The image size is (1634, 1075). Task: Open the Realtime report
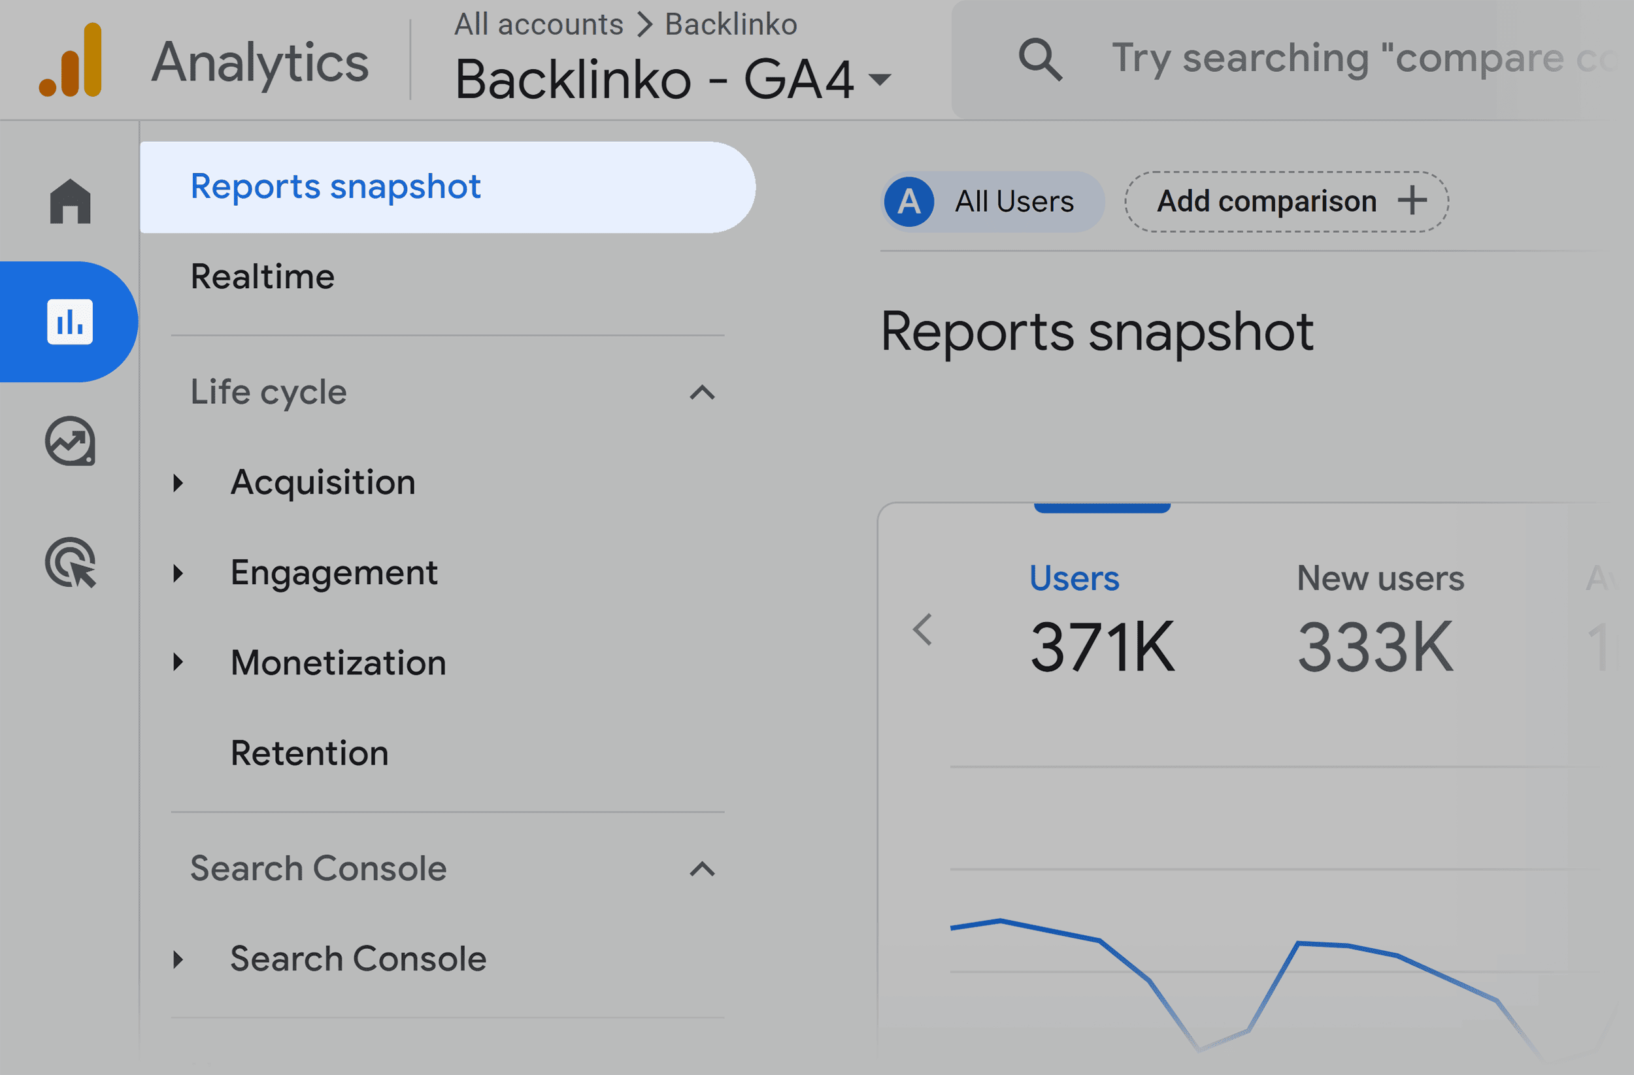pyautogui.click(x=262, y=276)
